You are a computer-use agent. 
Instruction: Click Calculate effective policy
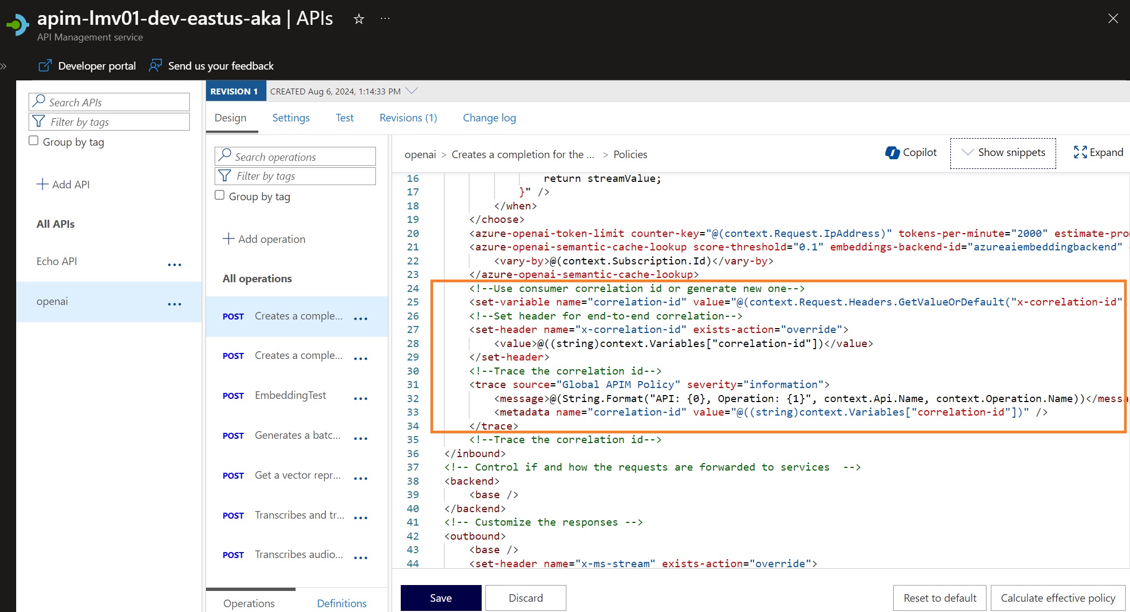[1058, 598]
